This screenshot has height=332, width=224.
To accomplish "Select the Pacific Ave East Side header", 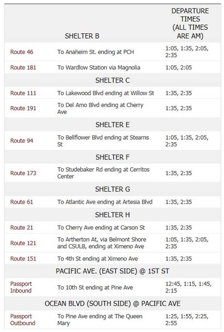I will (112, 271).
